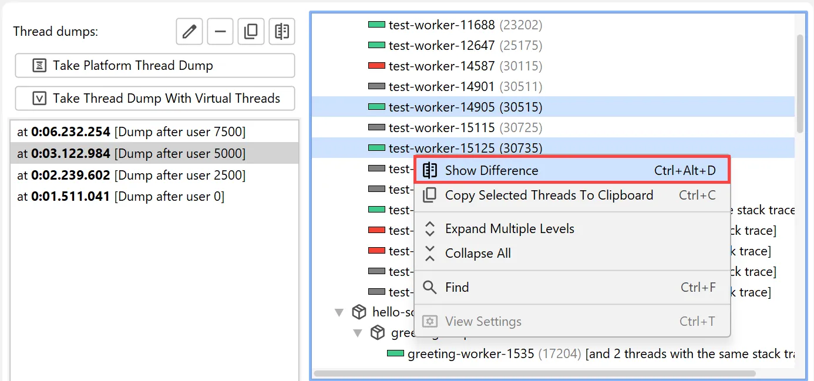
Task: Click the green state icon of test-worker-11688
Action: click(376, 25)
